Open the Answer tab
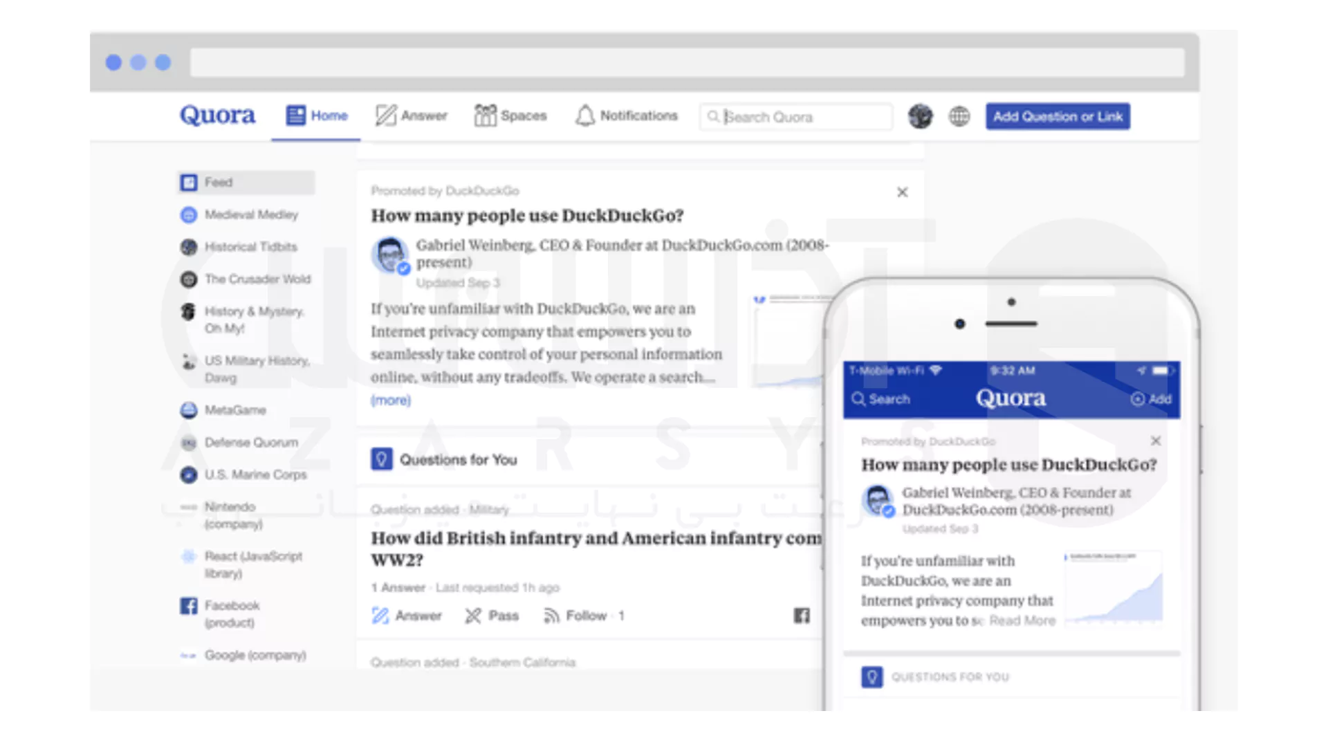The image size is (1328, 747). 411,116
